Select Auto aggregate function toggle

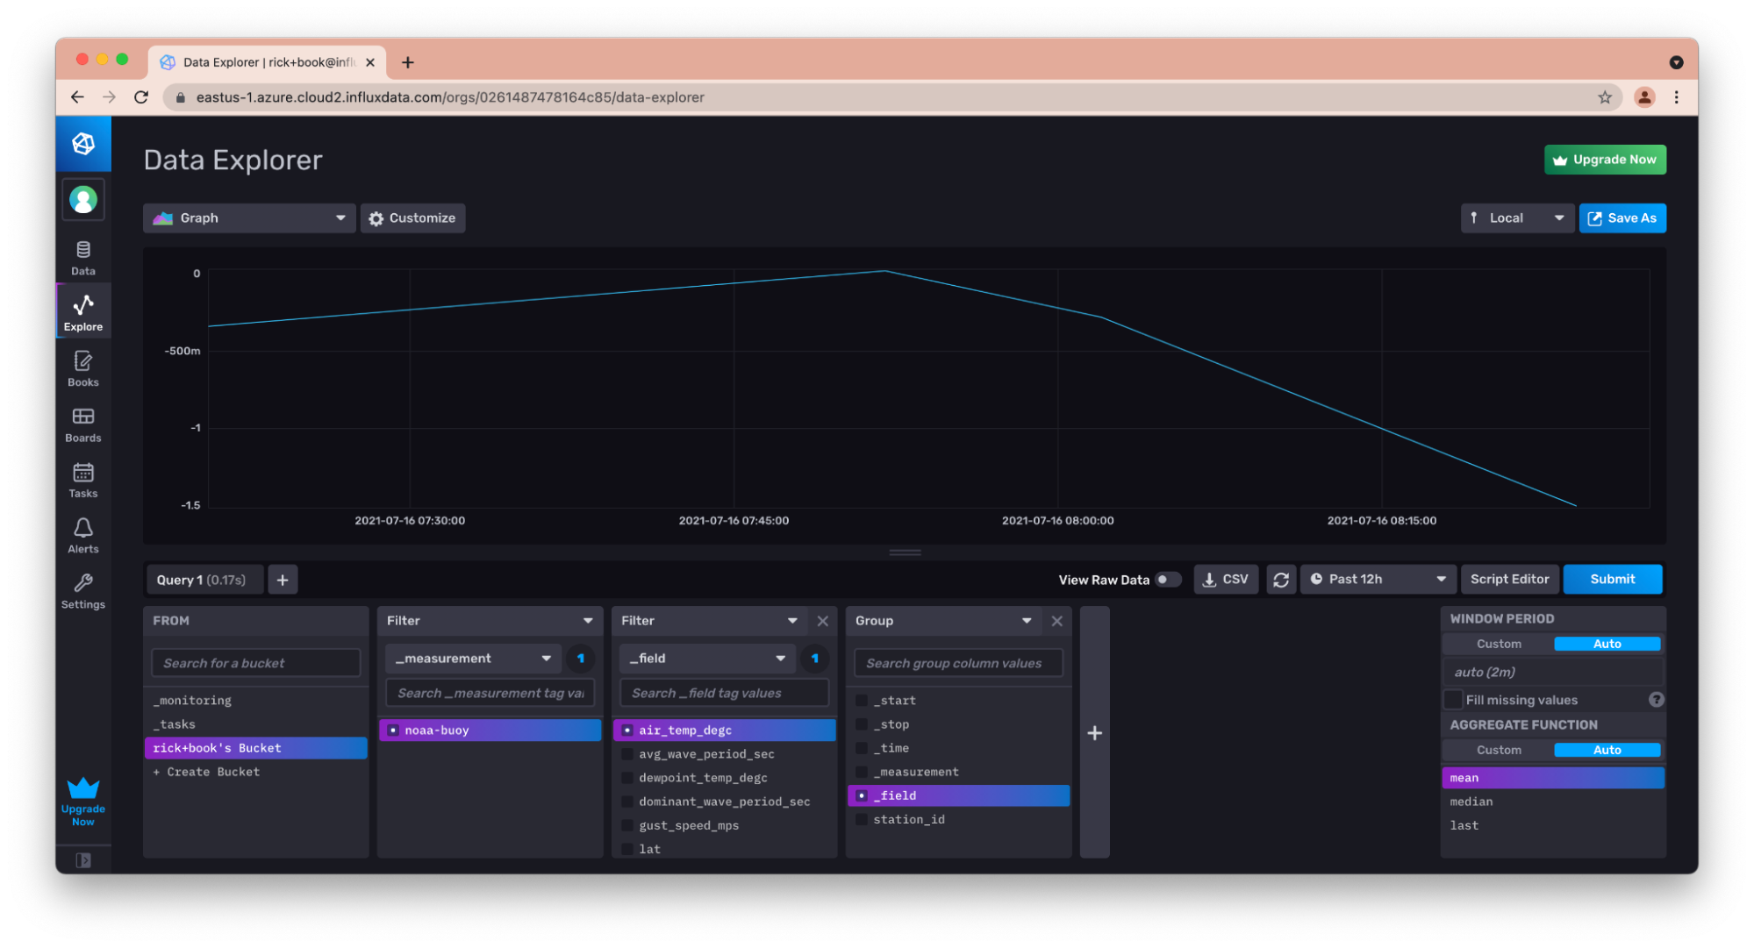1606,750
